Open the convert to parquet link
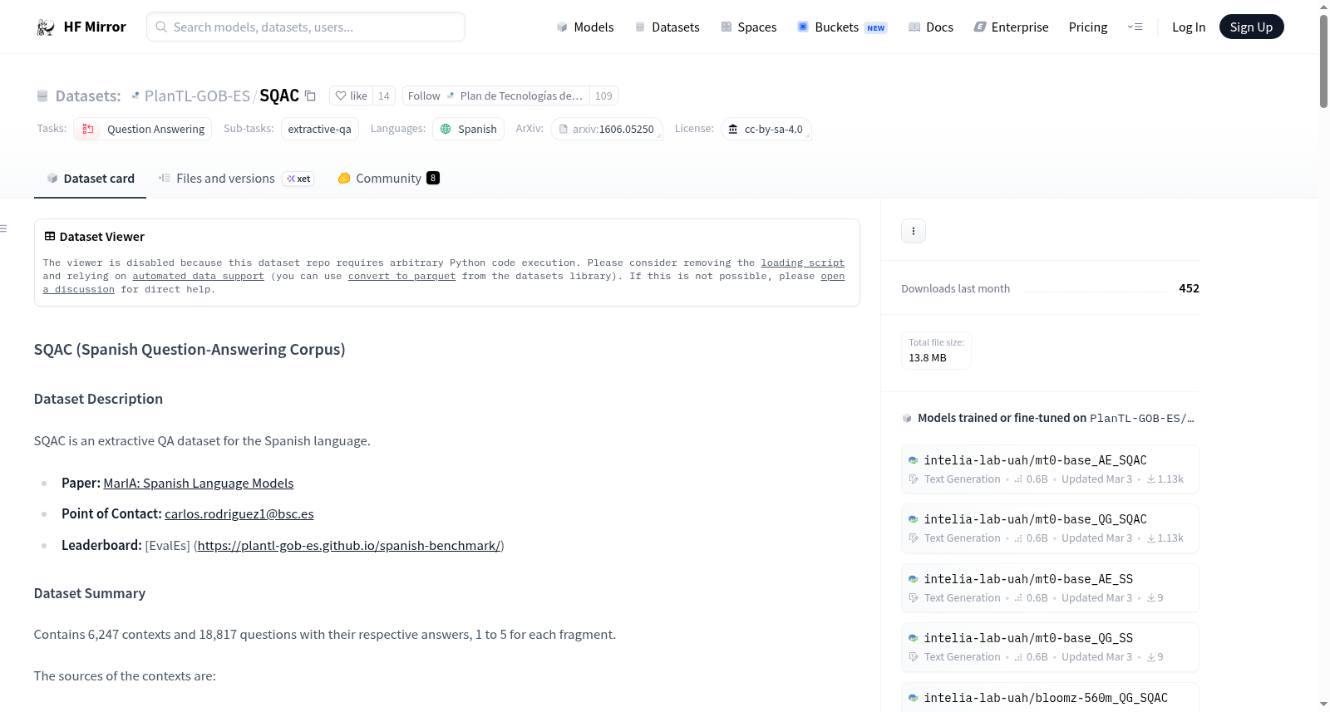This screenshot has width=1330, height=712. [401, 276]
